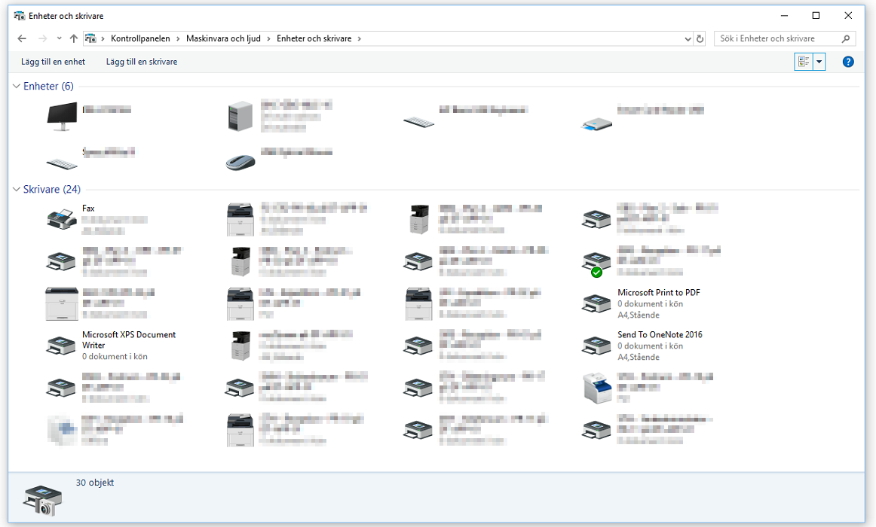This screenshot has height=527, width=876.
Task: Click Lägg till en skrivare
Action: coord(142,62)
